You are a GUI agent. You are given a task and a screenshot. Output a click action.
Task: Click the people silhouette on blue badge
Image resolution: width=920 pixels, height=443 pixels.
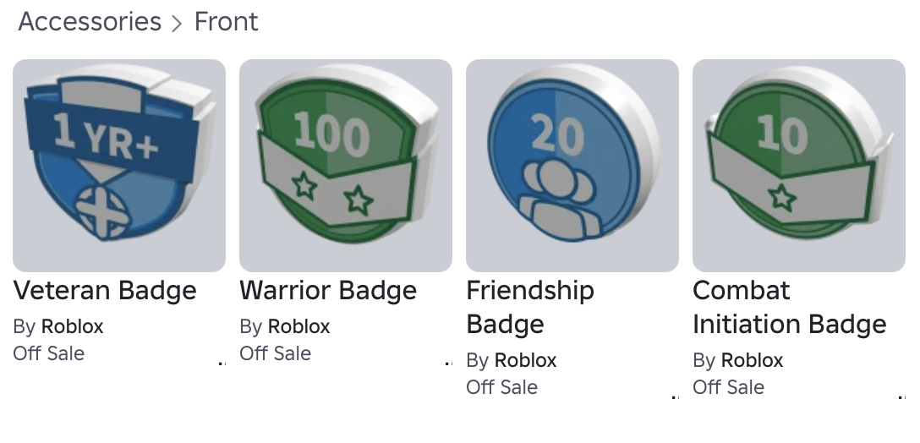(559, 200)
